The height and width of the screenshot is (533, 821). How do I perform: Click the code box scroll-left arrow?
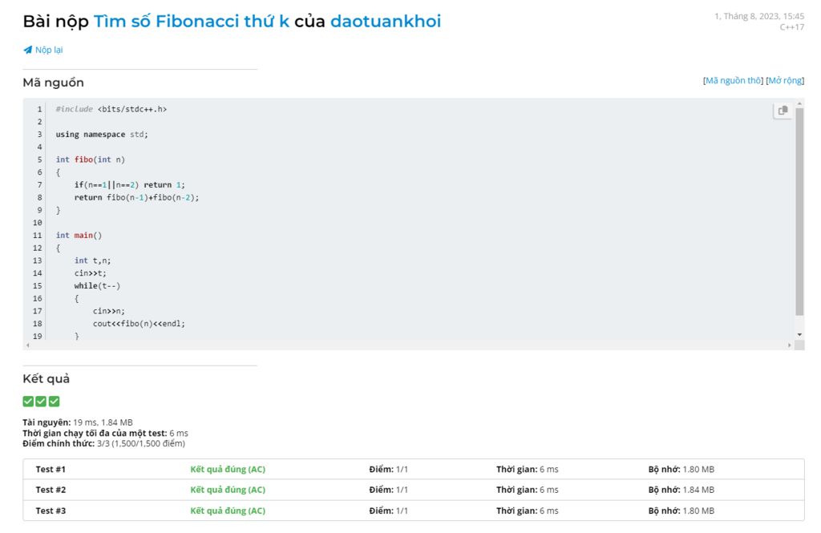28,345
